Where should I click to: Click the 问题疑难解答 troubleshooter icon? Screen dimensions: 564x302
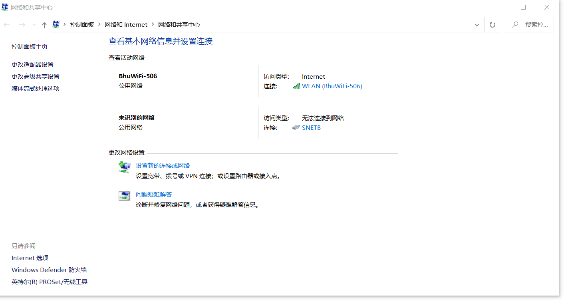coord(125,196)
